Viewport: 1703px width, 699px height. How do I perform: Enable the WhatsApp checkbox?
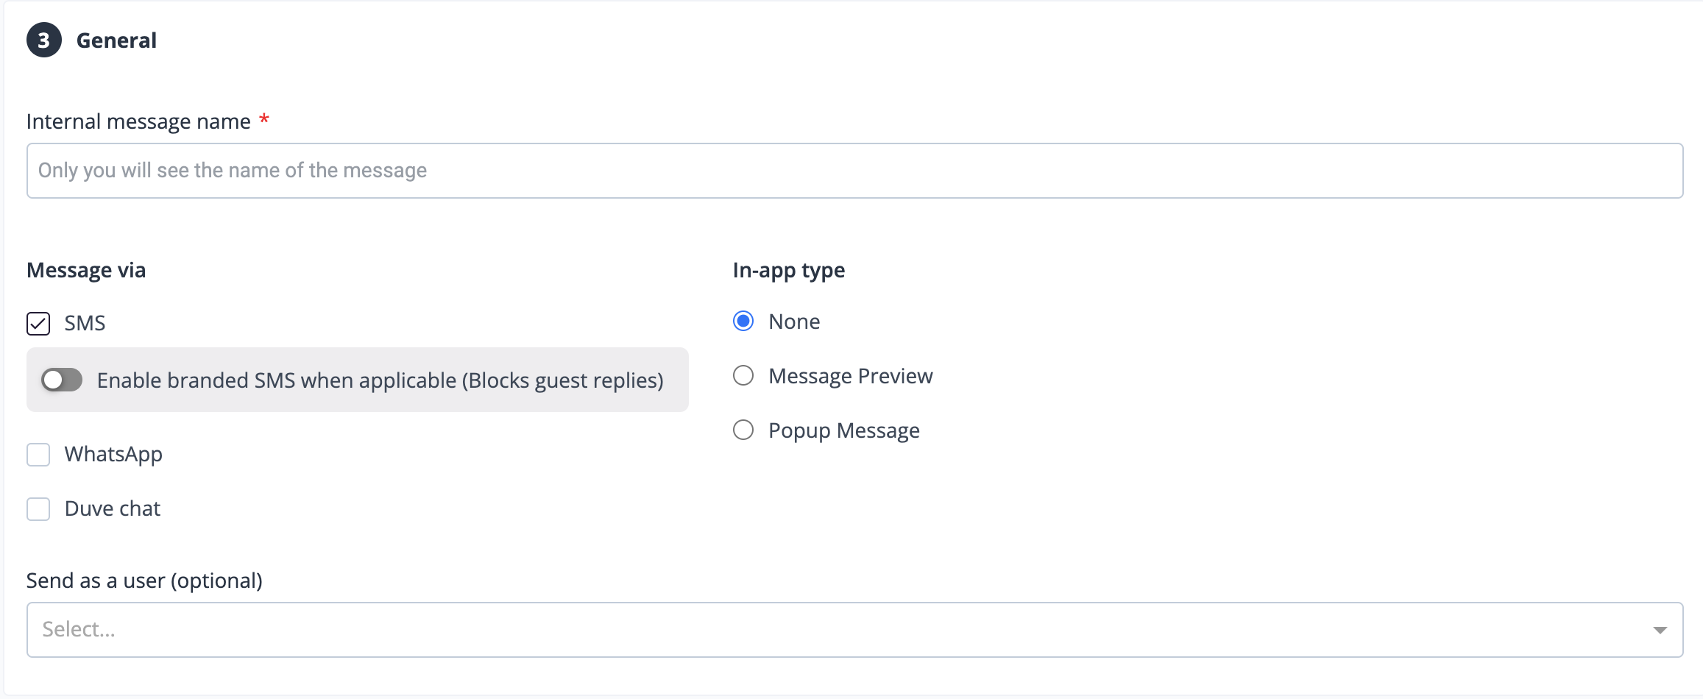click(38, 455)
